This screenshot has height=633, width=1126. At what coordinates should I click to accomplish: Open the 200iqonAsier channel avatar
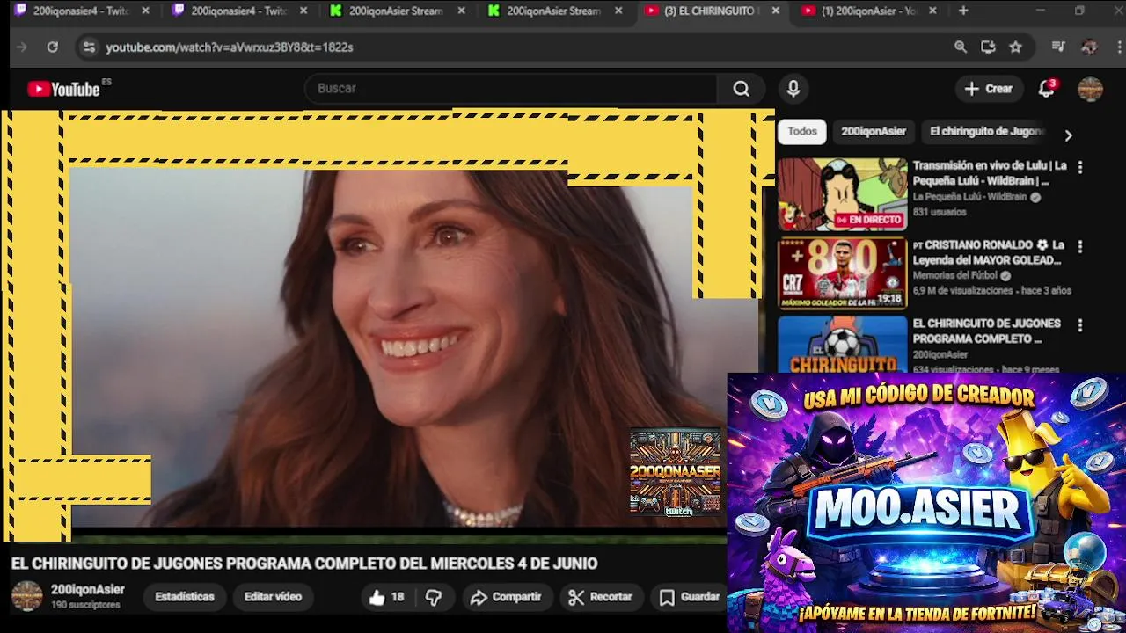pyautogui.click(x=26, y=596)
